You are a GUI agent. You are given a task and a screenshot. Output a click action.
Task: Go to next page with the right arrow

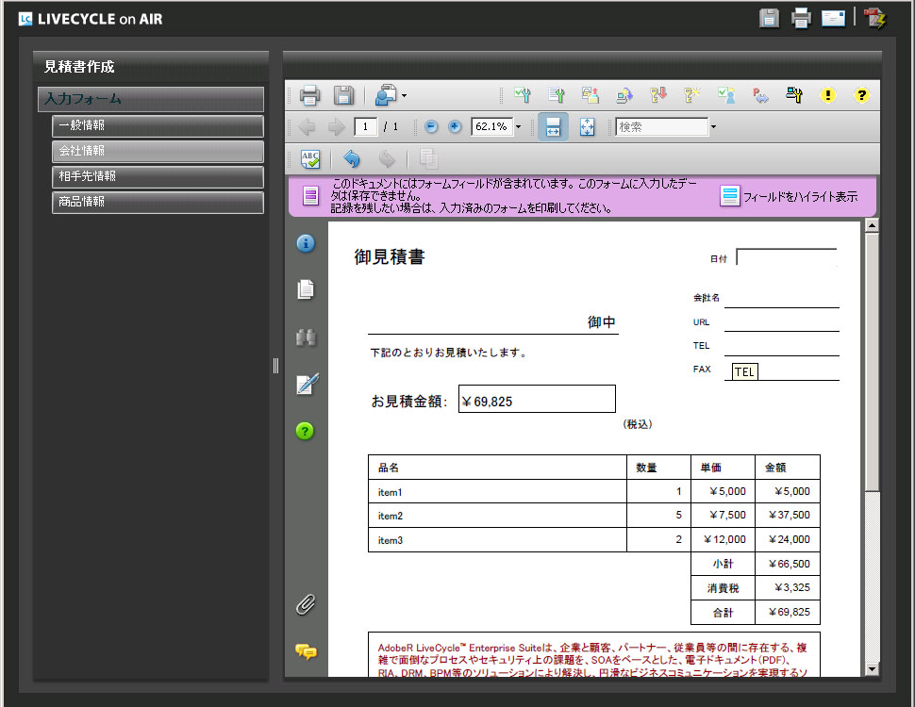click(x=336, y=126)
